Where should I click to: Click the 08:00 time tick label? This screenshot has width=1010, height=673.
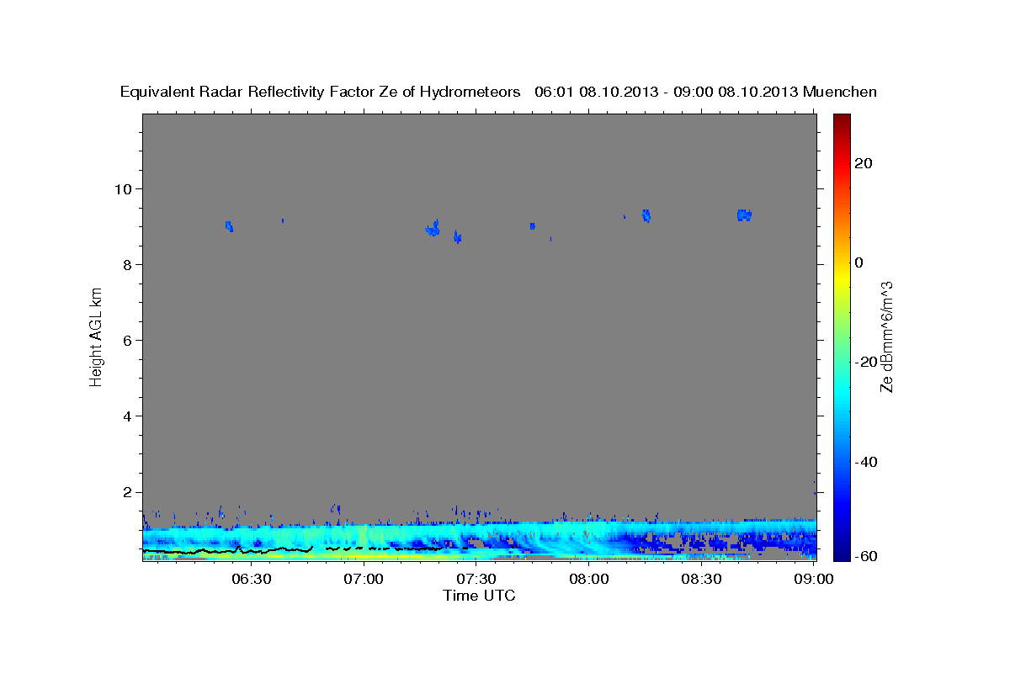click(x=590, y=579)
